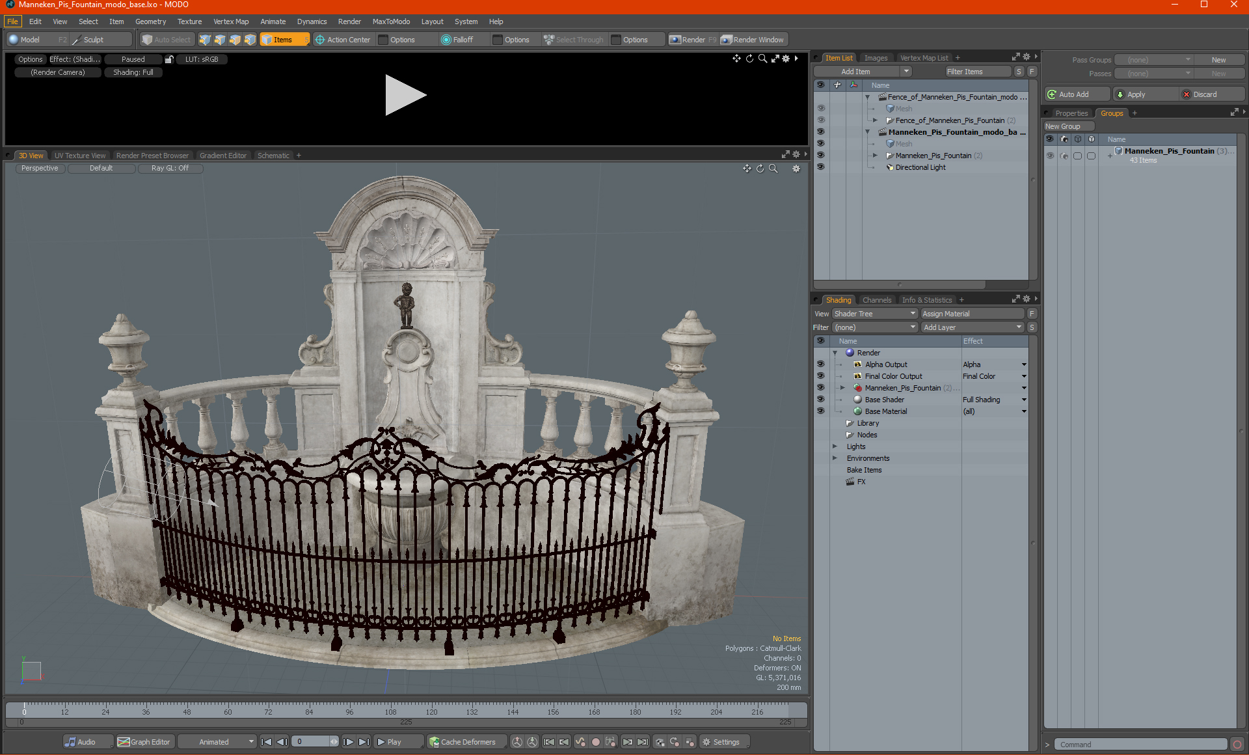
Task: Hide Base Shader layer
Action: click(x=820, y=400)
